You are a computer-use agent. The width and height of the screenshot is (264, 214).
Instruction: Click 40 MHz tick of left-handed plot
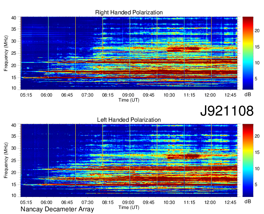point(14,125)
